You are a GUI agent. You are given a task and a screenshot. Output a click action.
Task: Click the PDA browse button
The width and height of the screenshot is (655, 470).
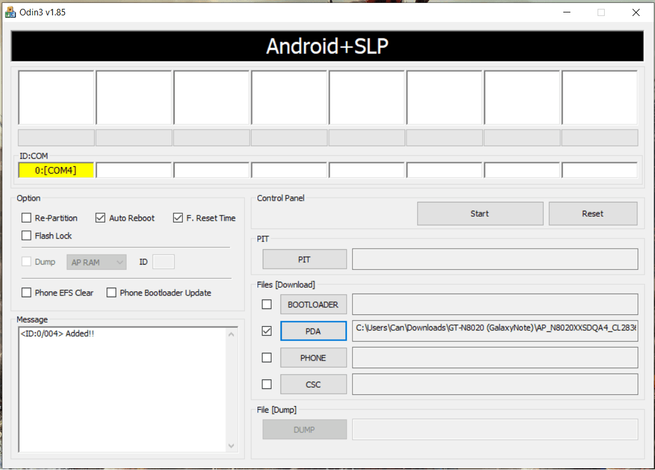[x=313, y=331]
